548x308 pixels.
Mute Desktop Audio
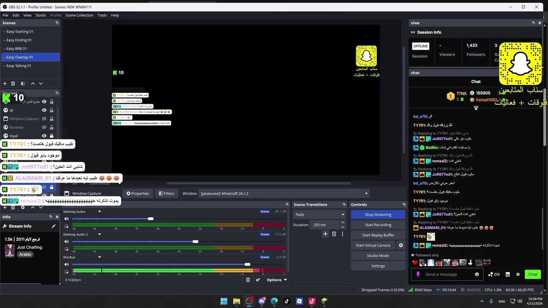point(66,219)
